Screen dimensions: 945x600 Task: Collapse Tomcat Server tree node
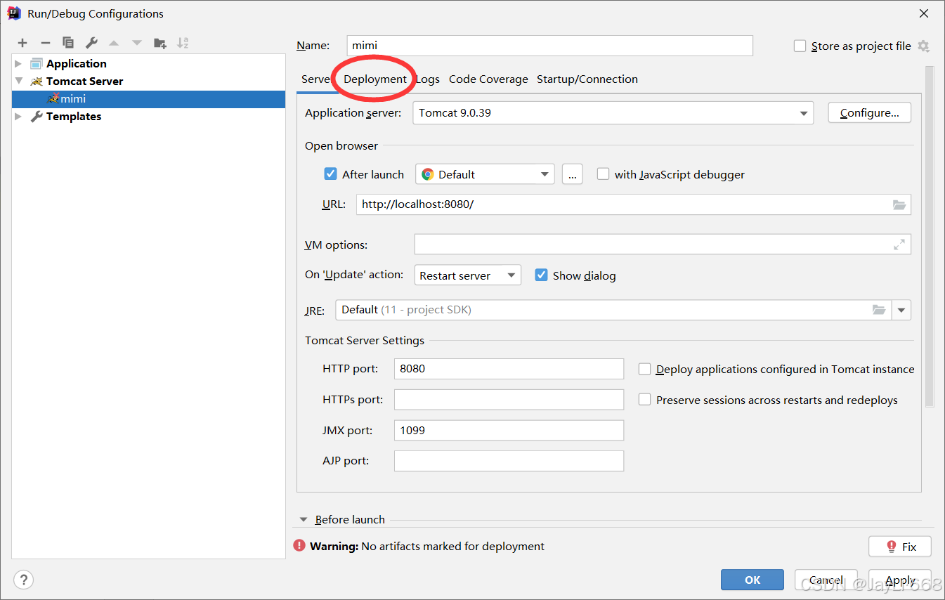19,81
